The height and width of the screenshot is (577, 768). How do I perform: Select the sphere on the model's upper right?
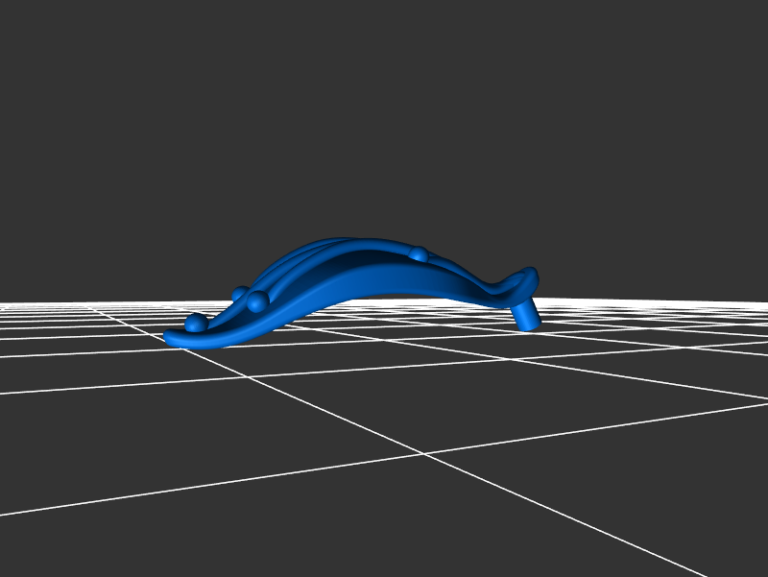point(419,254)
